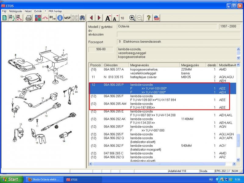The height and width of the screenshot is (183, 244).
Task: Click the clock showing 9:56
Action: pyautogui.click(x=237, y=180)
